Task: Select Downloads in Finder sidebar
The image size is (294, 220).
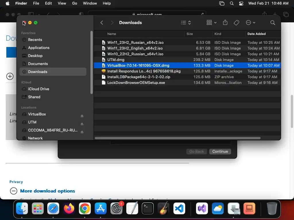Action: pos(53,72)
